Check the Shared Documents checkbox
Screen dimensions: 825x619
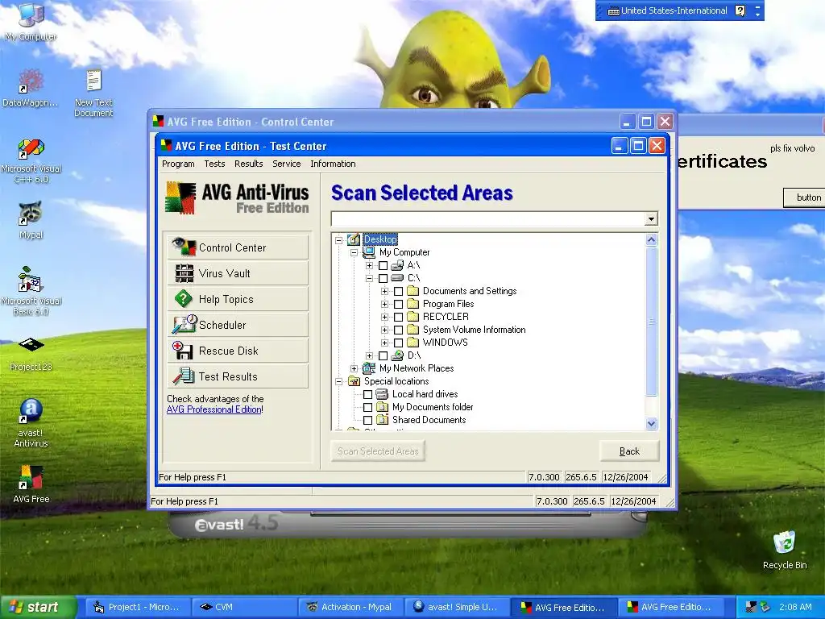coord(367,420)
